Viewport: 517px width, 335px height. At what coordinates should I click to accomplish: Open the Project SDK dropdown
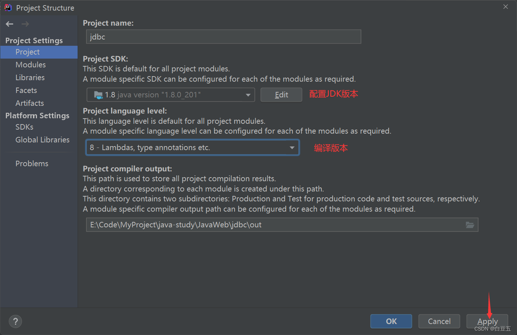point(171,95)
